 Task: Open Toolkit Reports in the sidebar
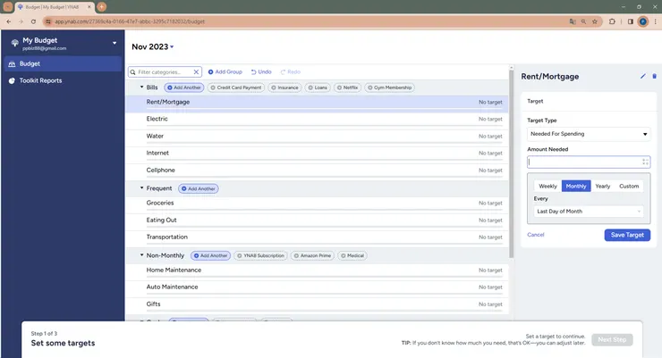[x=63, y=80]
